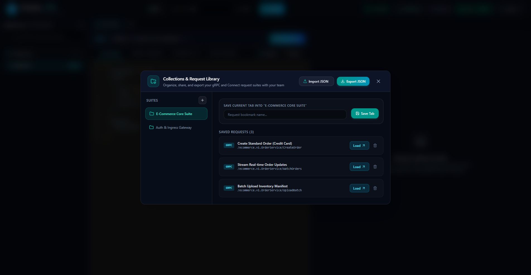Load the Batch Upload Inventory Manifest request
Screen dimensions: 531x275
[x=359, y=188]
